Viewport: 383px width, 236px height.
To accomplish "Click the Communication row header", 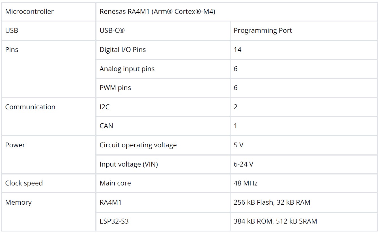I will pyautogui.click(x=30, y=107).
